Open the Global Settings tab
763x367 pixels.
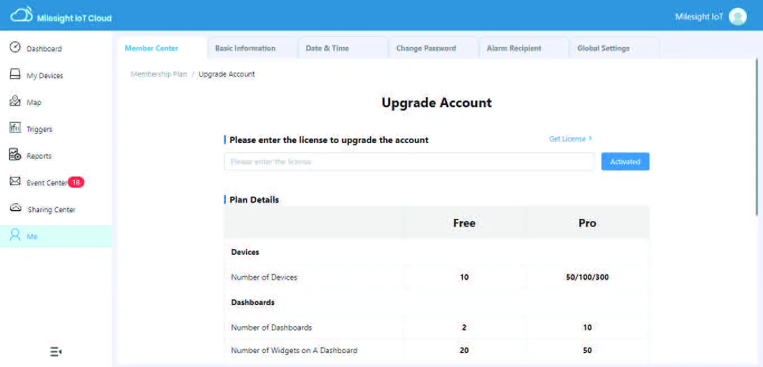(x=603, y=49)
